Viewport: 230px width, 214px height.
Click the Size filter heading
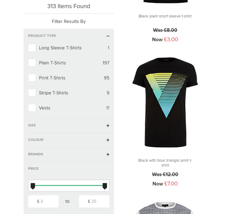(32, 126)
